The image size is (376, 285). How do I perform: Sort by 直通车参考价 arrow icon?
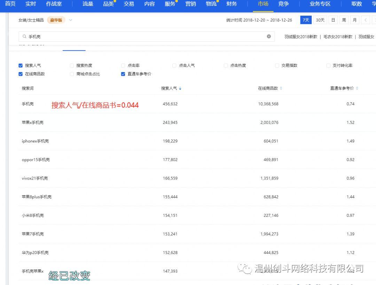pos(357,88)
